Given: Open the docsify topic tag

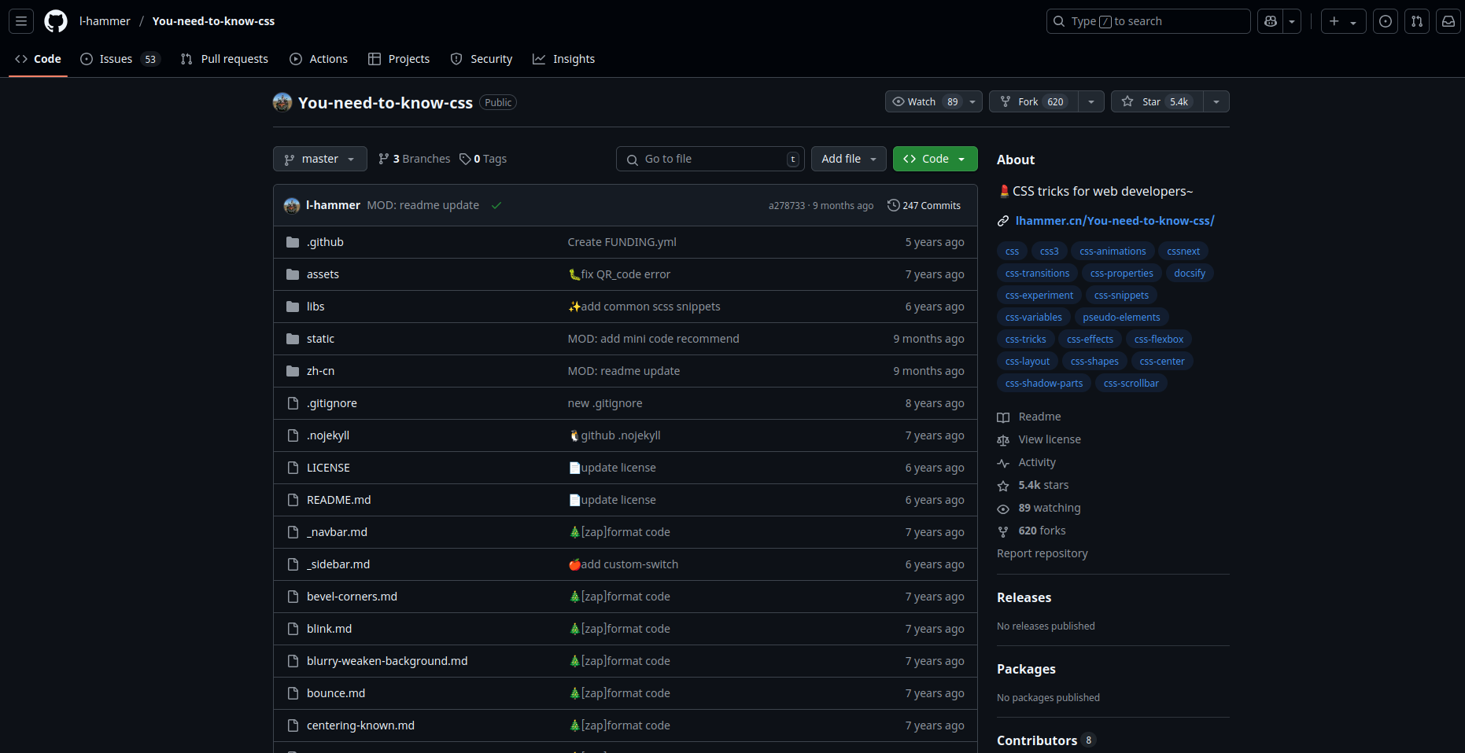Looking at the screenshot, I should (1190, 274).
